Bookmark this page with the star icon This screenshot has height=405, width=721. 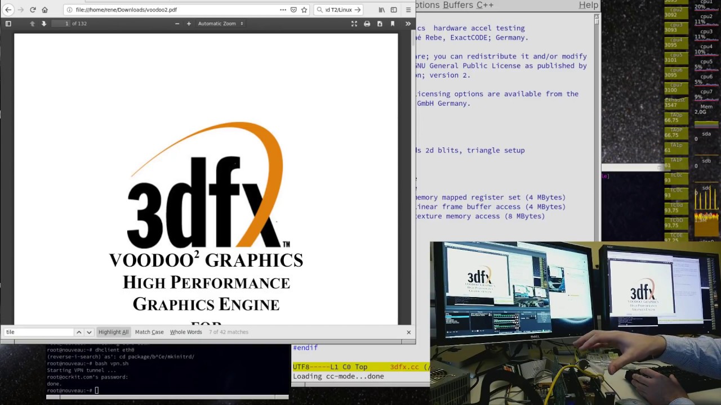click(x=304, y=10)
